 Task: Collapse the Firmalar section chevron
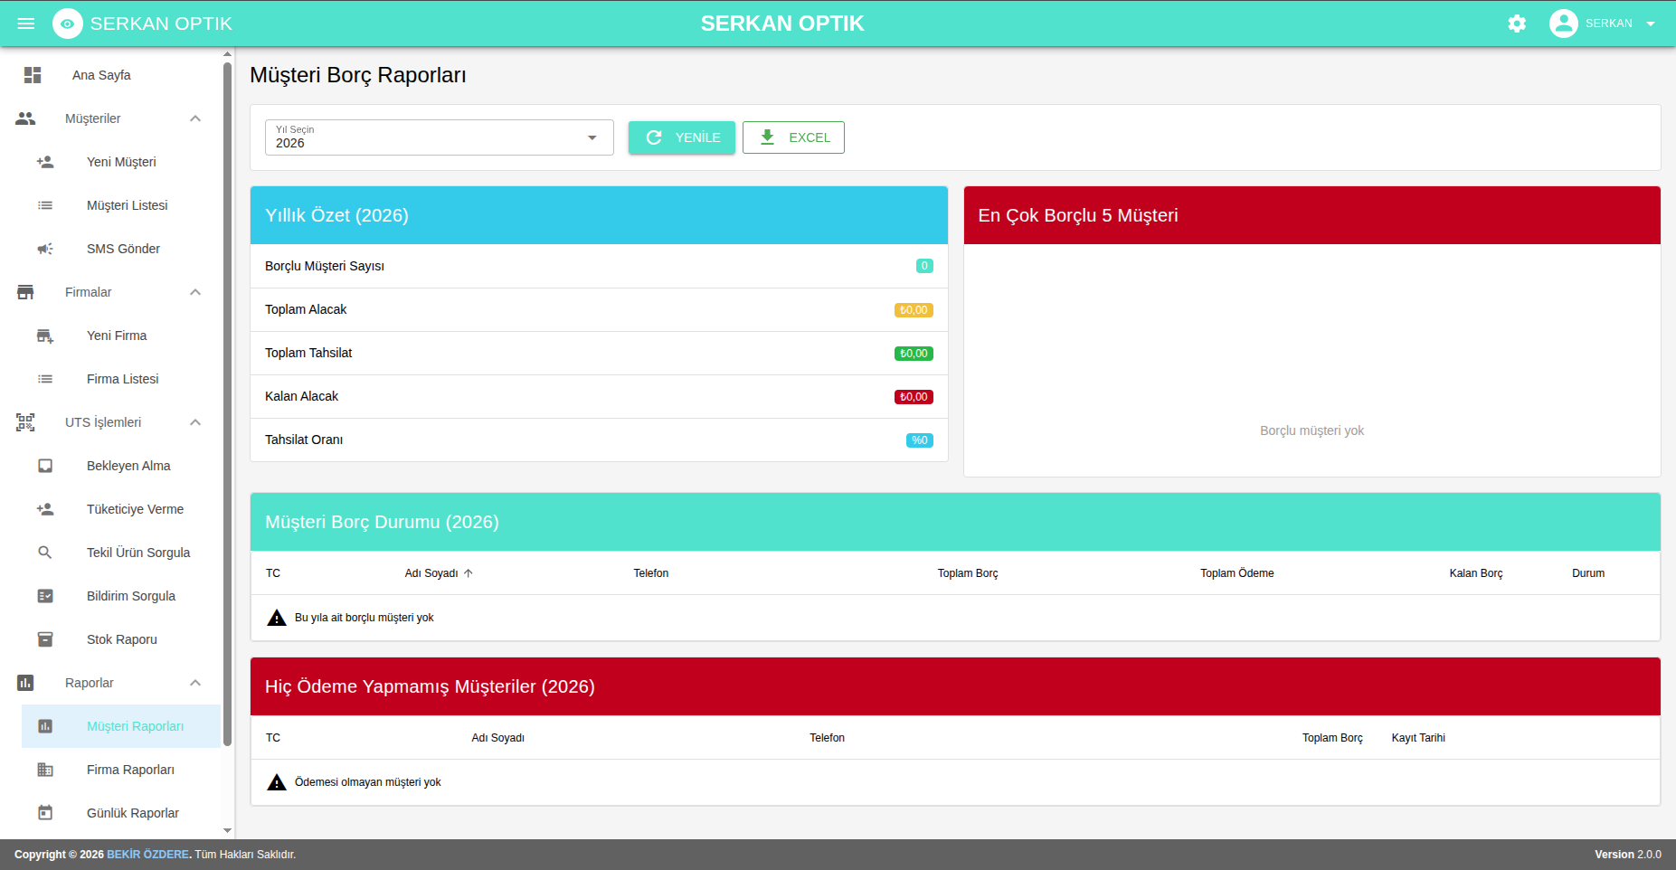195,292
